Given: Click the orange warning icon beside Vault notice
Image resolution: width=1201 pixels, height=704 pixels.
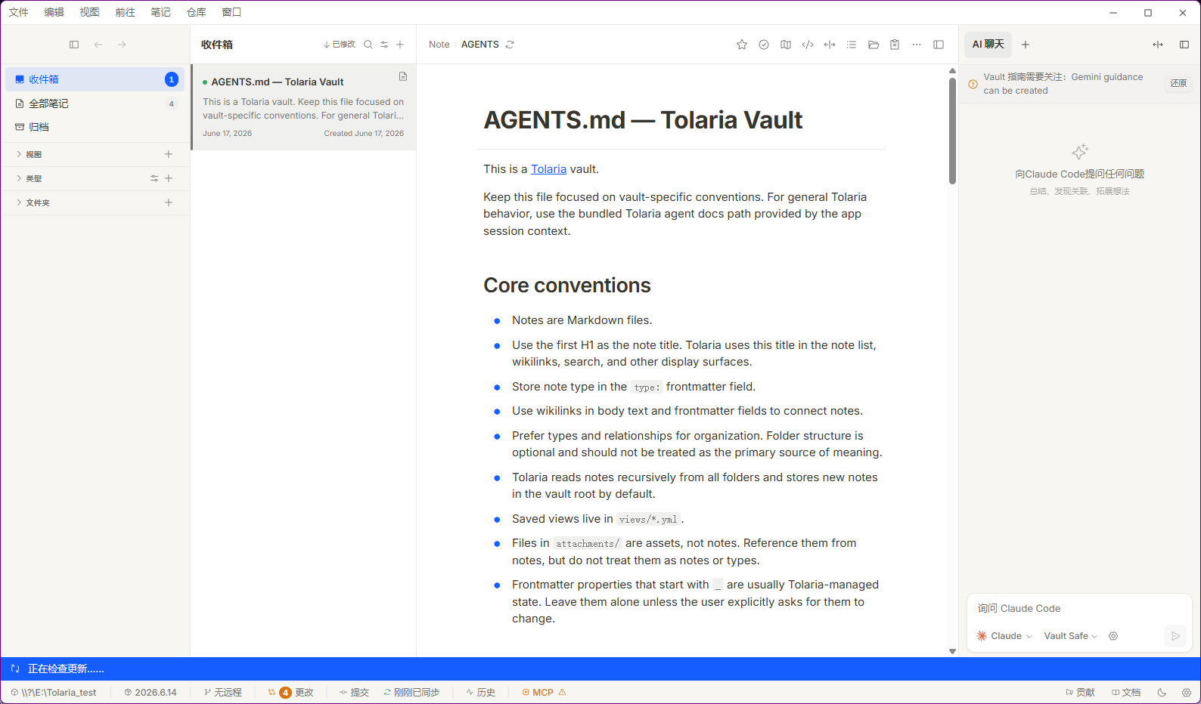Looking at the screenshot, I should click(973, 84).
